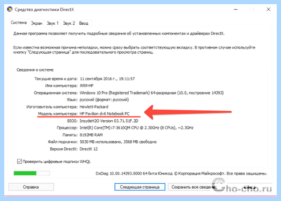Click the Сведения о системе group label
The image size is (281, 201).
(x=35, y=70)
